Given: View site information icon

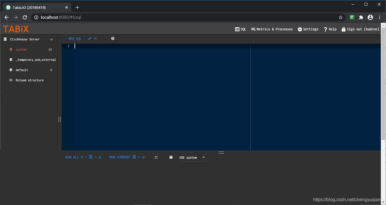Looking at the screenshot, I should (36, 17).
